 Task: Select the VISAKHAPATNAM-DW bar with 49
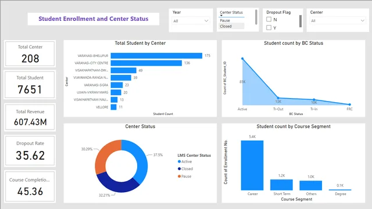(x=123, y=70)
